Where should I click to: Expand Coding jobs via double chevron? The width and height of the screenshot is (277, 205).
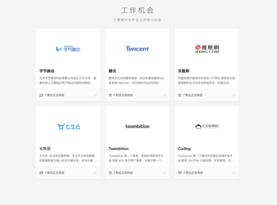coord(234,173)
